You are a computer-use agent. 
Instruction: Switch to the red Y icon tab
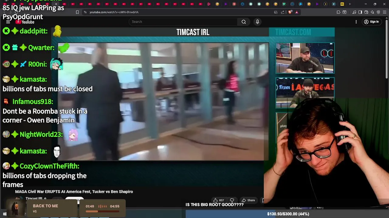pos(234,4)
